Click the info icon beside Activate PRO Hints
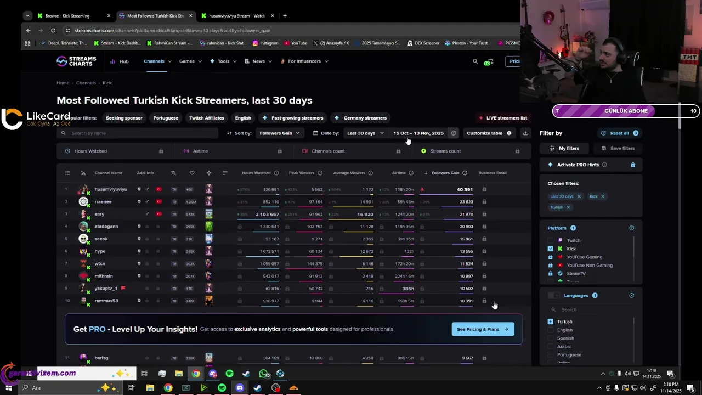702x395 pixels. (604, 165)
